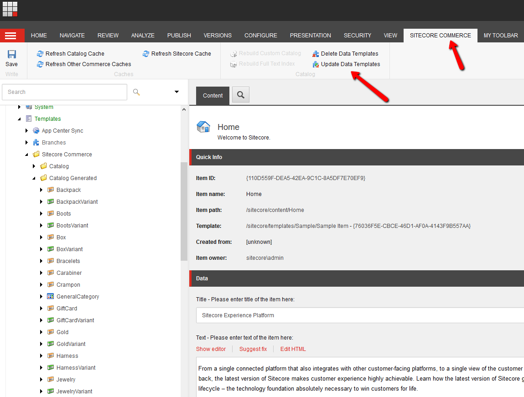Expand the GiftCardVariant template node

click(x=42, y=320)
